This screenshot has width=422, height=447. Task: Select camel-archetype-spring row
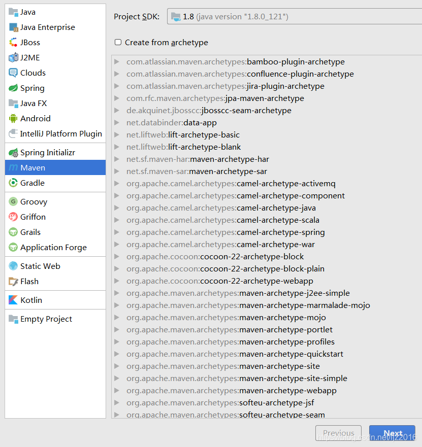(267, 232)
